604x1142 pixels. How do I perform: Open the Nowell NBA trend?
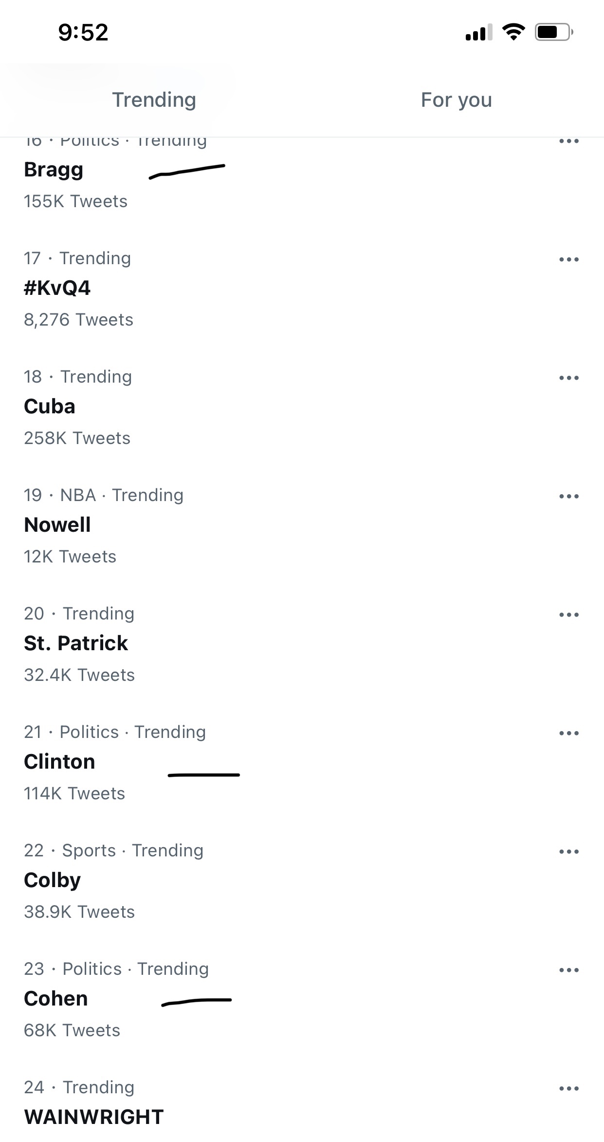pos(302,525)
